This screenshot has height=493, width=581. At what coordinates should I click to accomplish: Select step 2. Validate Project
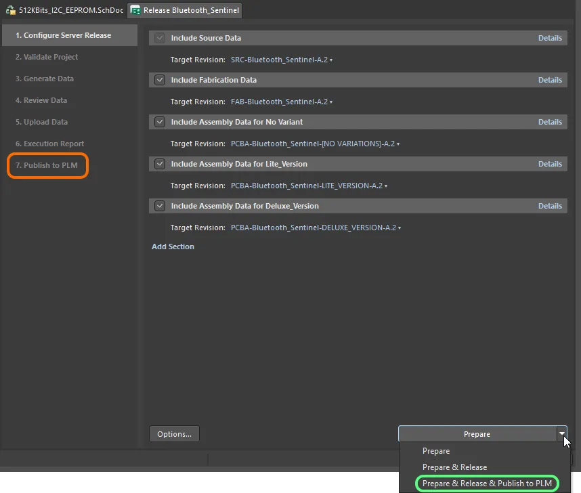(x=47, y=57)
